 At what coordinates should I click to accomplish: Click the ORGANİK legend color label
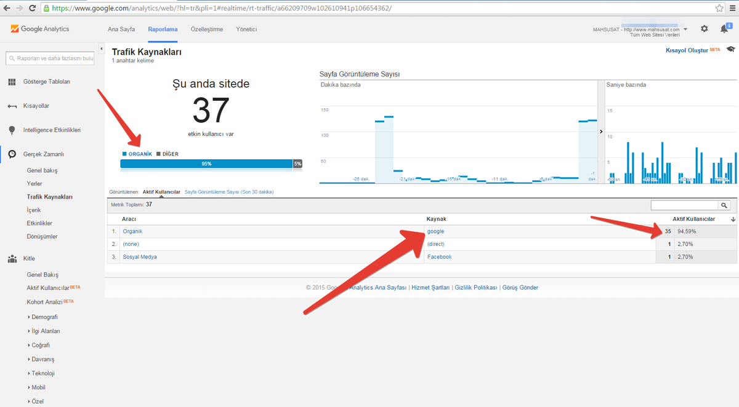point(137,154)
